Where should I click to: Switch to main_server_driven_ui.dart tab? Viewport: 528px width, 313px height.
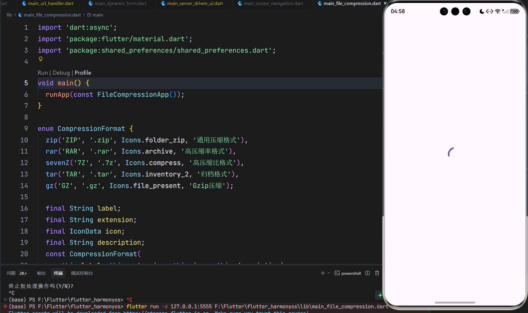pyautogui.click(x=192, y=4)
